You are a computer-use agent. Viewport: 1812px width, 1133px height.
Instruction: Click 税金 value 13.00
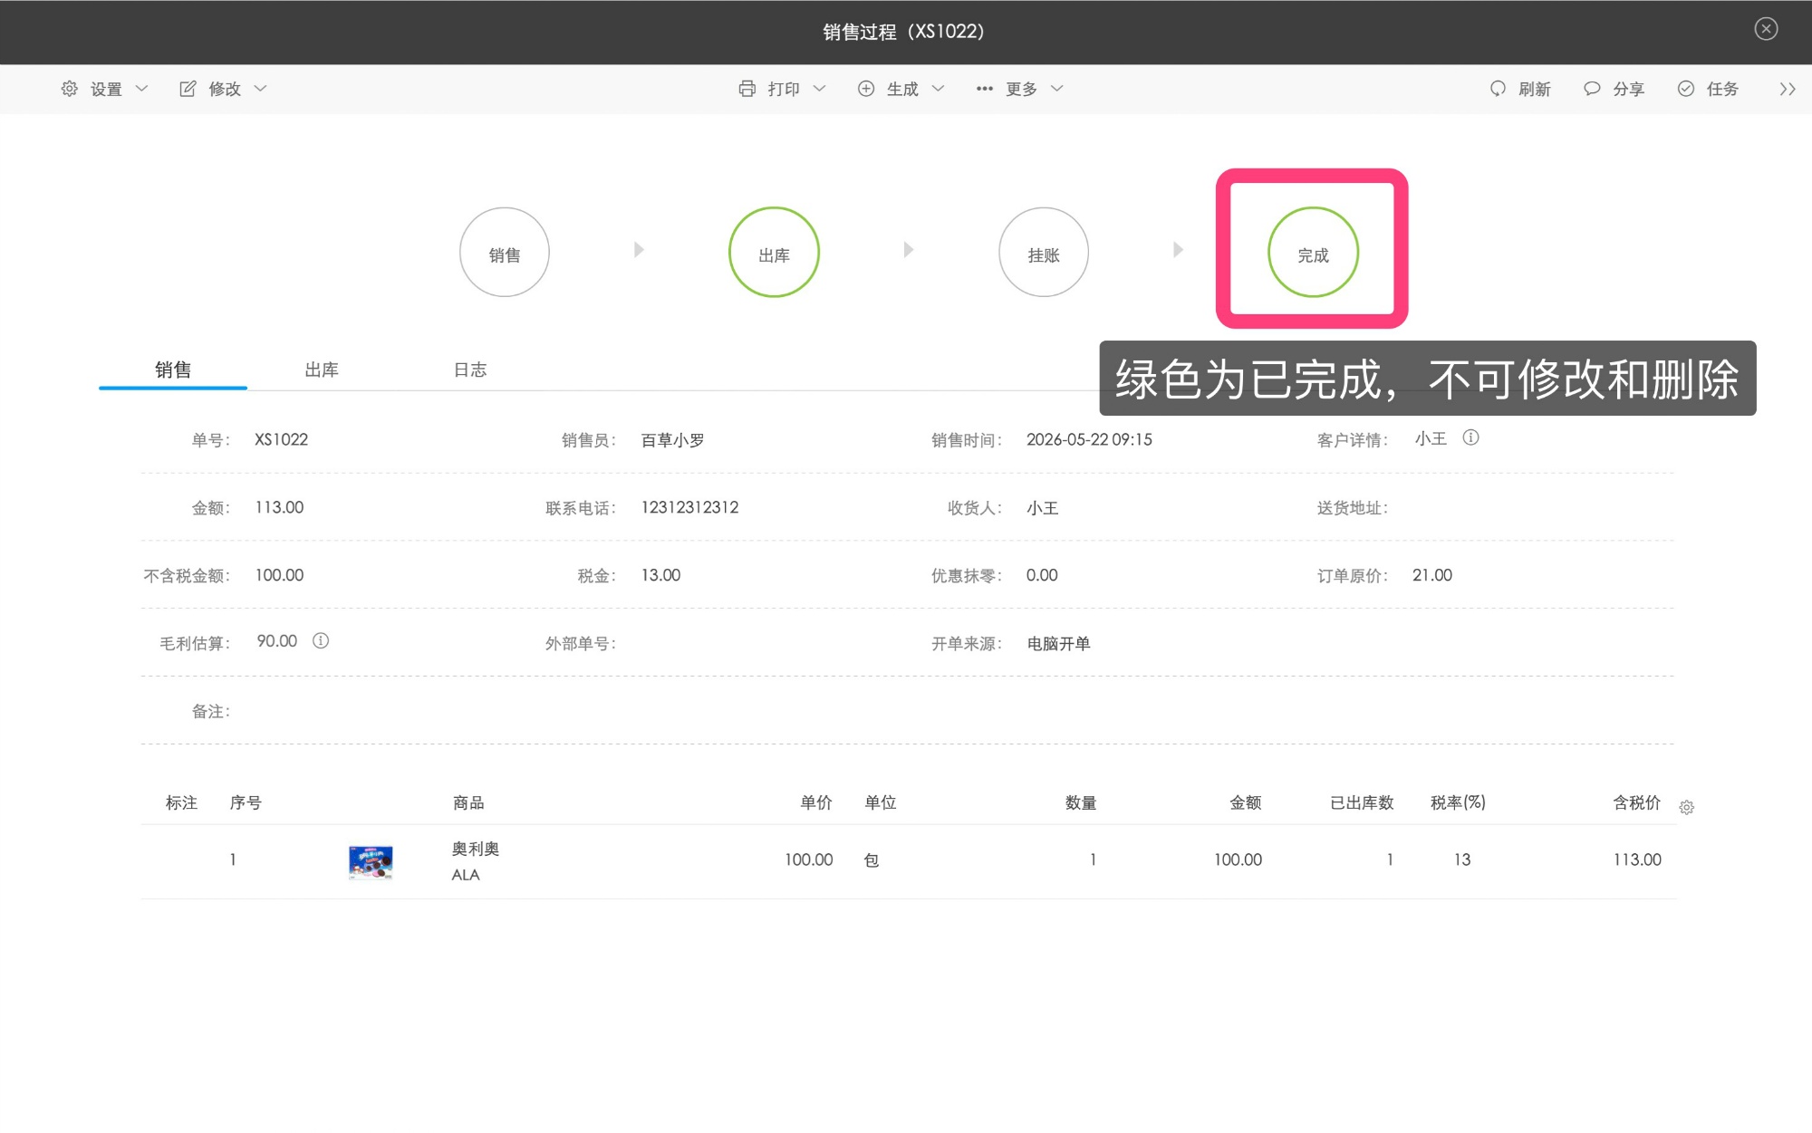[660, 575]
